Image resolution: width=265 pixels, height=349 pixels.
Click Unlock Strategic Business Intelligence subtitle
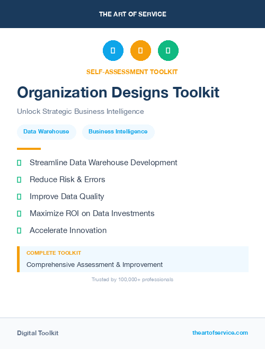81,111
